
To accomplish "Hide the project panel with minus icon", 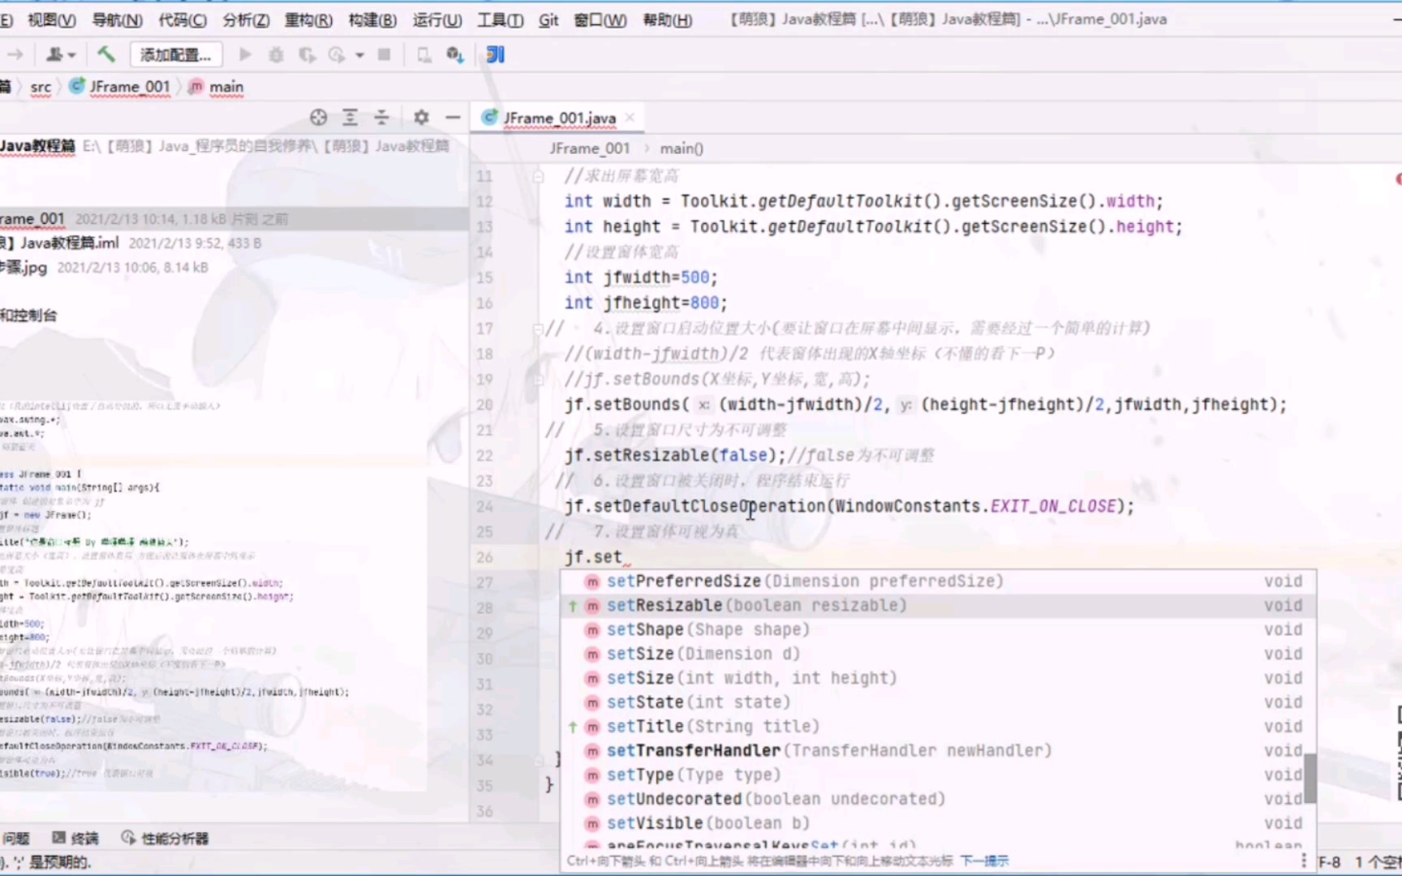I will [x=453, y=118].
